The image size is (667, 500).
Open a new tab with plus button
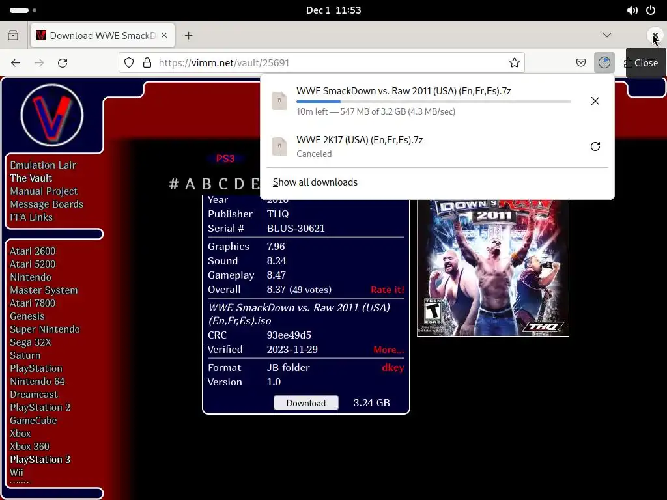tap(188, 36)
